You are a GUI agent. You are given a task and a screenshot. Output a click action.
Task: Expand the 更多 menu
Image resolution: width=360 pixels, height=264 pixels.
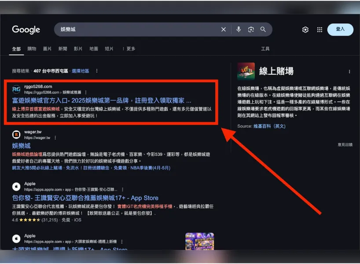pos(129,49)
